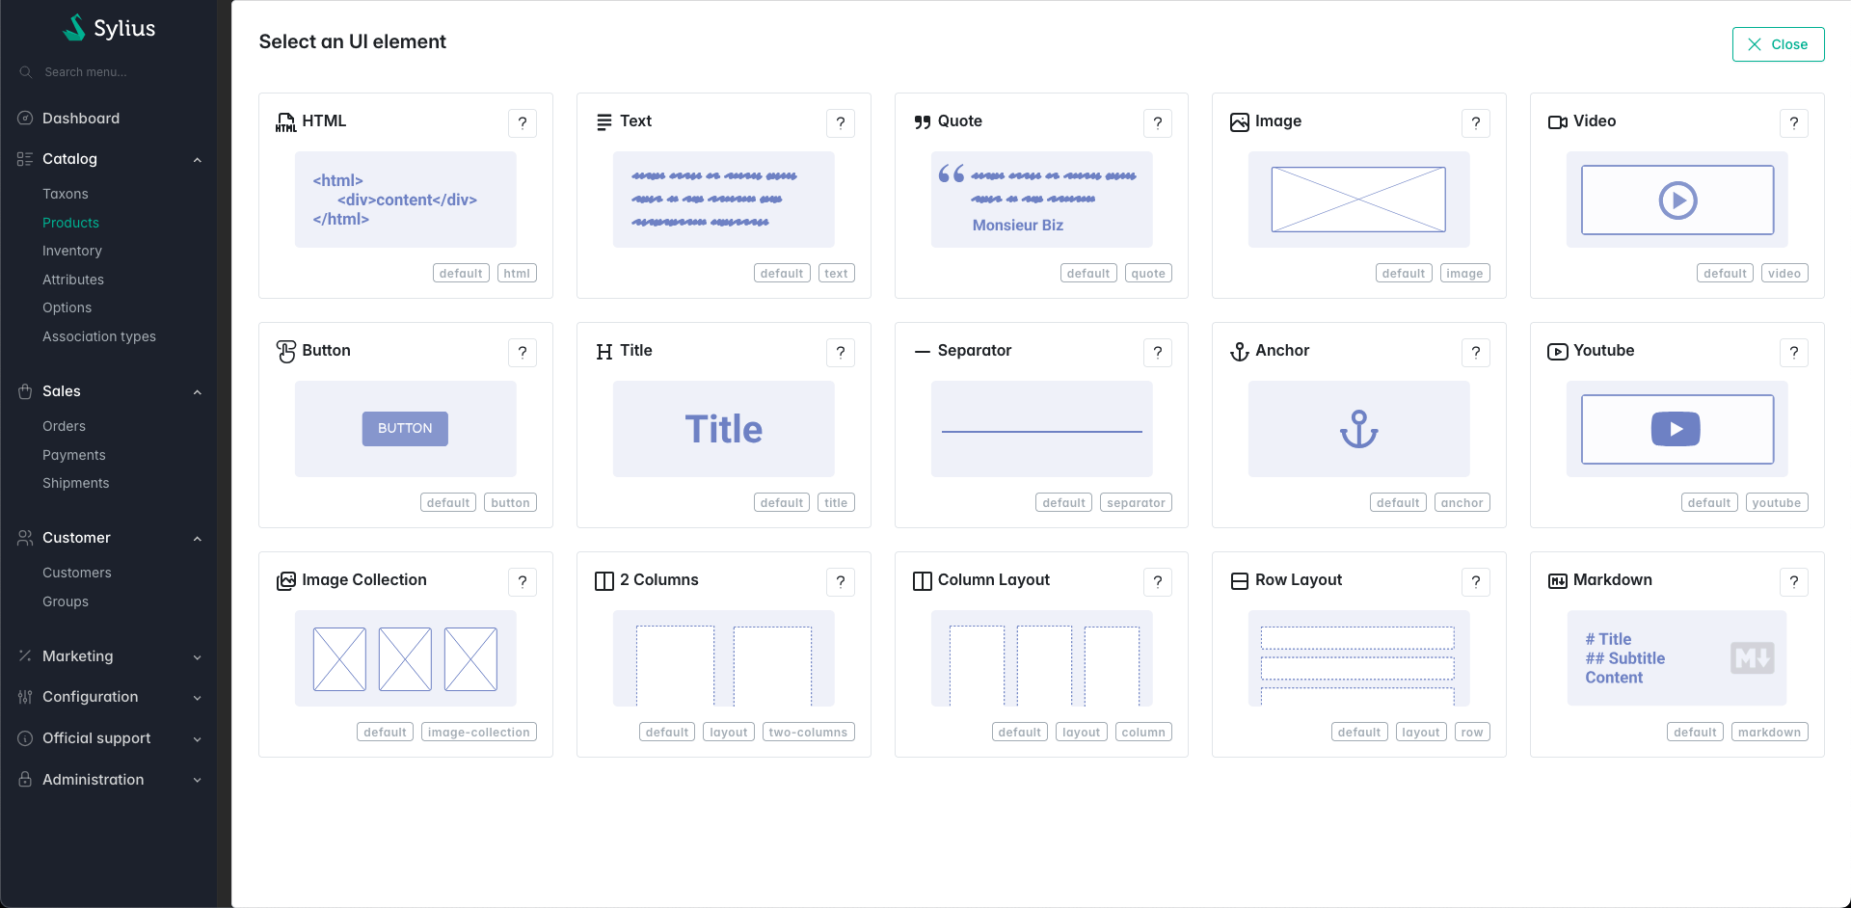Open help for the Video element
1851x908 pixels.
[x=1793, y=123]
